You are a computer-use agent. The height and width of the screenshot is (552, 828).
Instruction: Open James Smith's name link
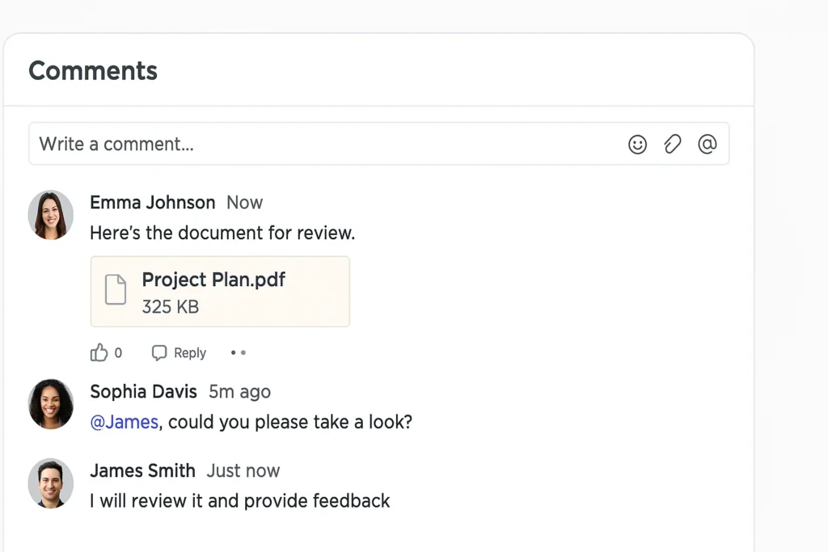(x=142, y=470)
